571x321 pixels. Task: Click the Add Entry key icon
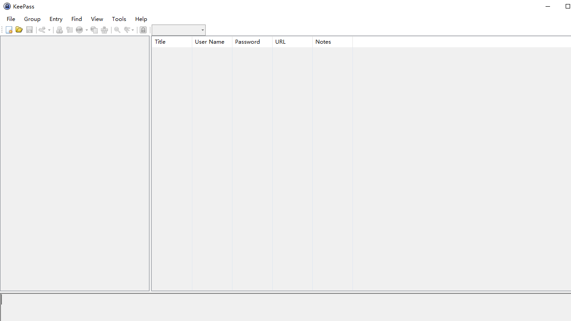coord(42,30)
